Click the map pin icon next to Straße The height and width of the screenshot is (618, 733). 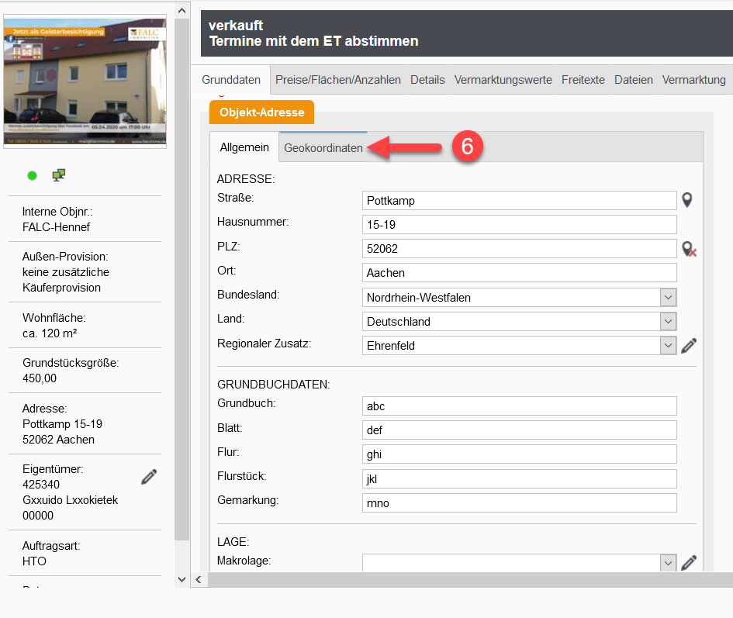tap(686, 200)
